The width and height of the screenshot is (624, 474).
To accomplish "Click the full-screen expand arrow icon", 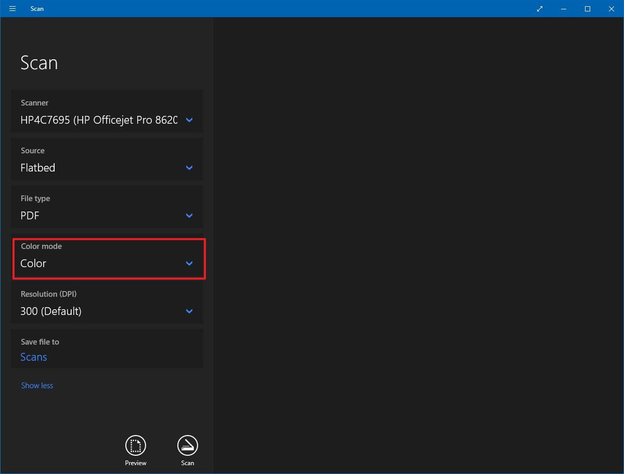I will tap(539, 9).
